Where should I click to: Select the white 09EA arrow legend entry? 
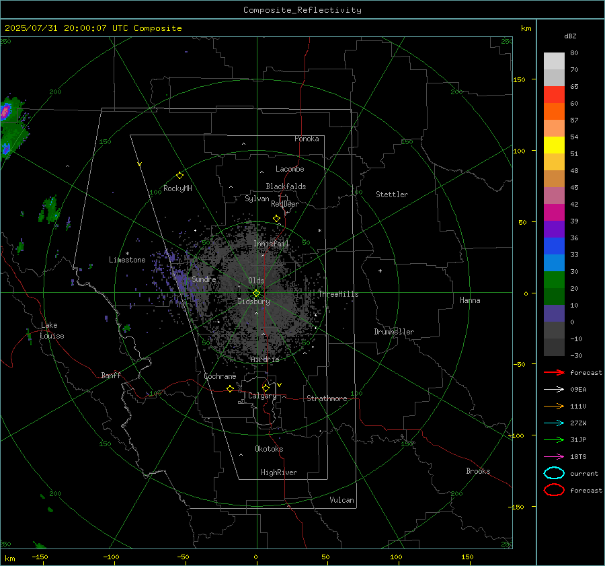554,389
